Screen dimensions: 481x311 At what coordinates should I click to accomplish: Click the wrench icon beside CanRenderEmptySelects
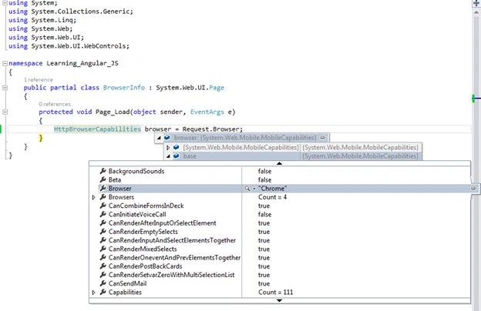pos(103,232)
